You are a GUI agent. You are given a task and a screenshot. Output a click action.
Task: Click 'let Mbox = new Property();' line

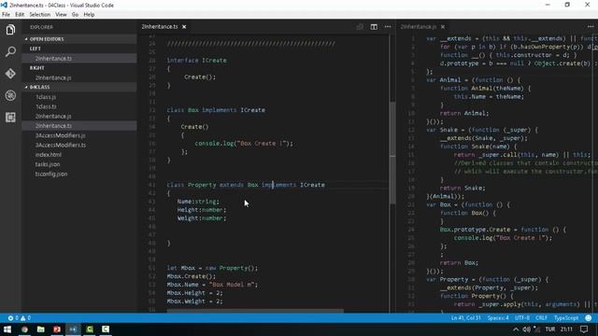(212, 268)
